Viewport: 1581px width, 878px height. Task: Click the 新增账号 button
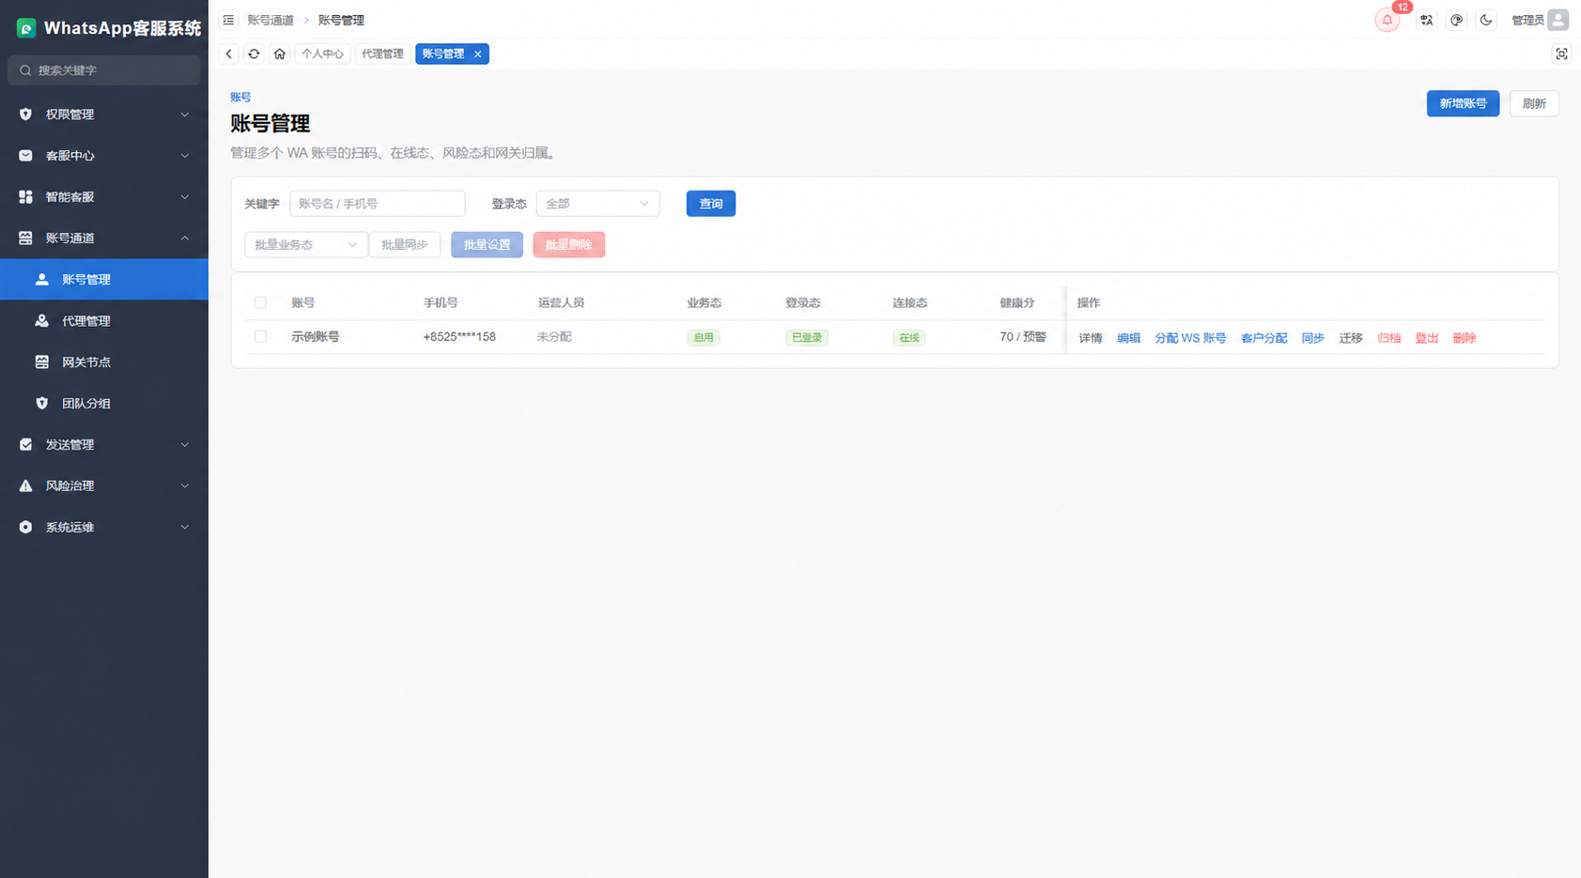(x=1463, y=103)
